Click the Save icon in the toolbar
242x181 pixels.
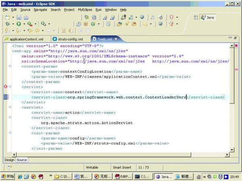(x=19, y=17)
